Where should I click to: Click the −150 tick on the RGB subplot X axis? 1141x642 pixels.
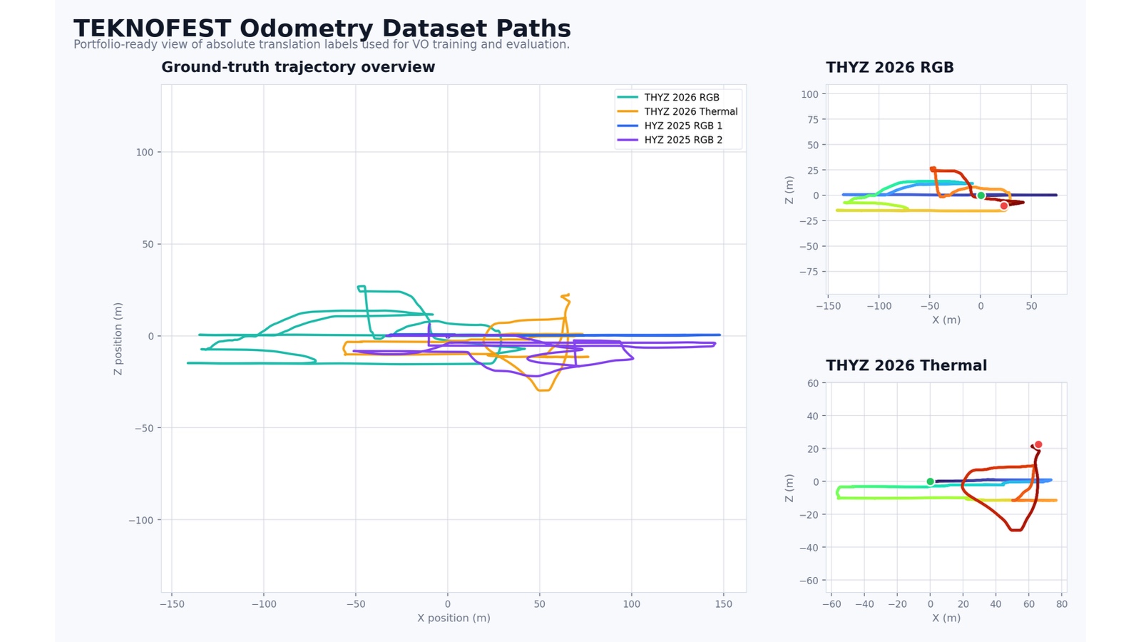coord(828,306)
